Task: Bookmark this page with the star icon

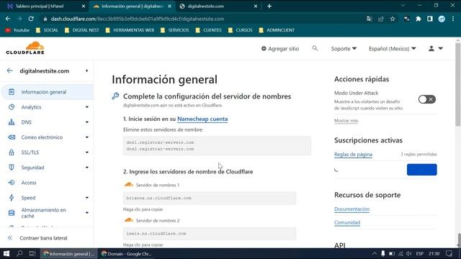Action: tap(393, 19)
